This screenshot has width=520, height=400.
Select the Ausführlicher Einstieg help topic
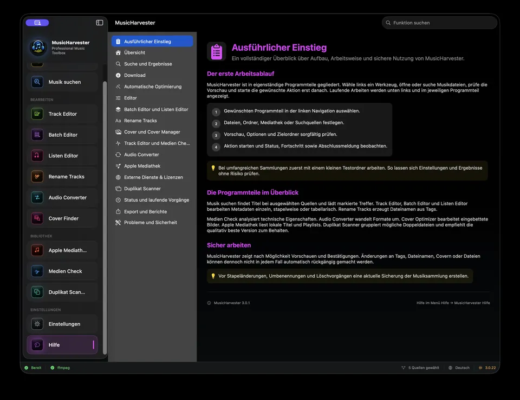[x=152, y=42]
